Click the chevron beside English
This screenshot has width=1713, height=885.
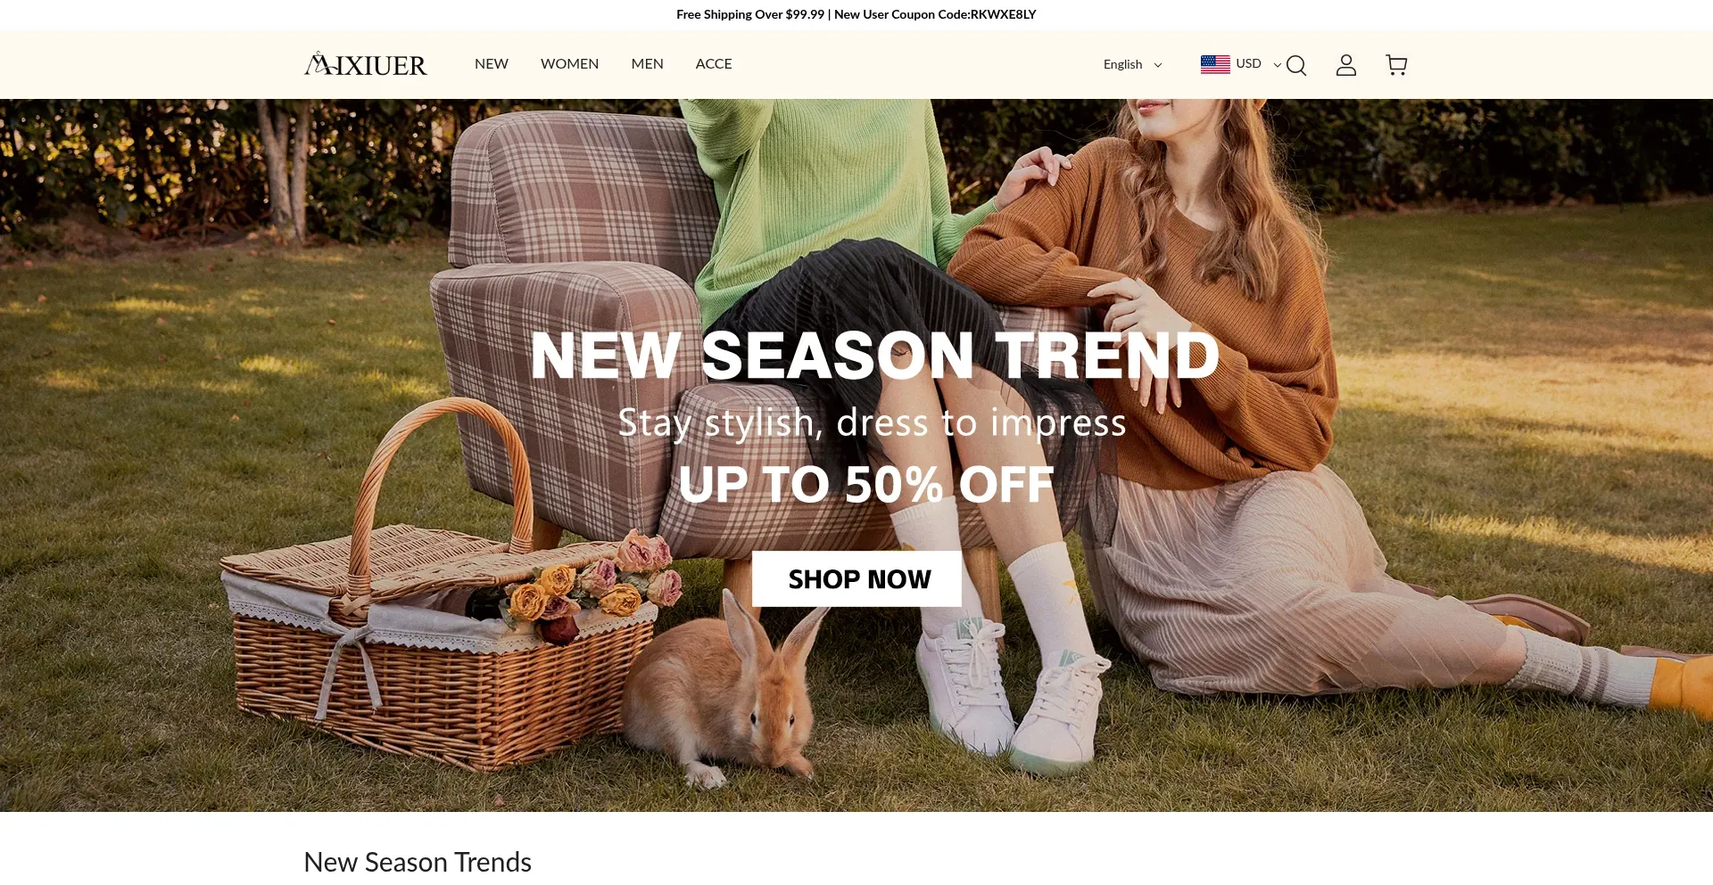[1158, 65]
